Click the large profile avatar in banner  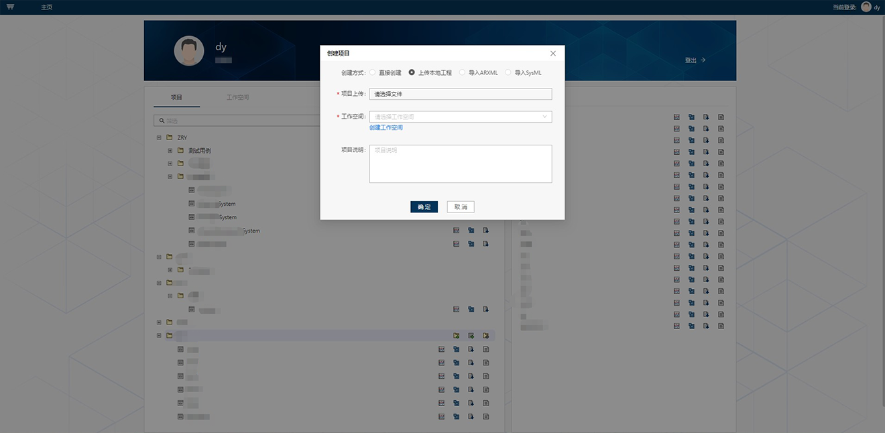(189, 51)
